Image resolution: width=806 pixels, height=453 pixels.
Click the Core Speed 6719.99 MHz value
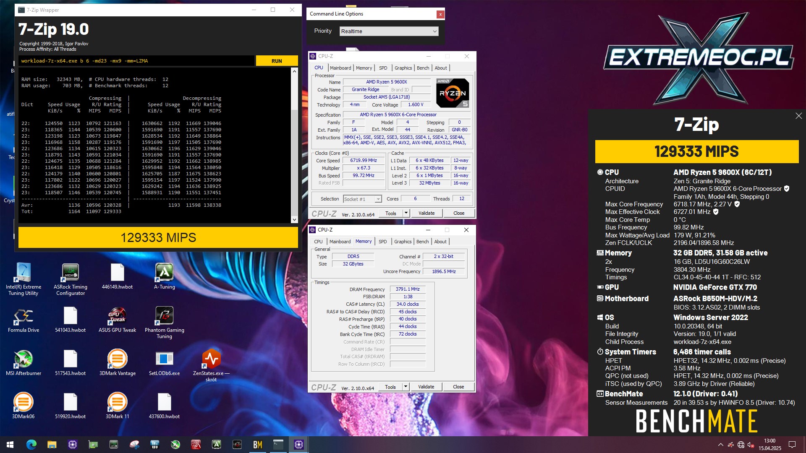[x=364, y=160]
